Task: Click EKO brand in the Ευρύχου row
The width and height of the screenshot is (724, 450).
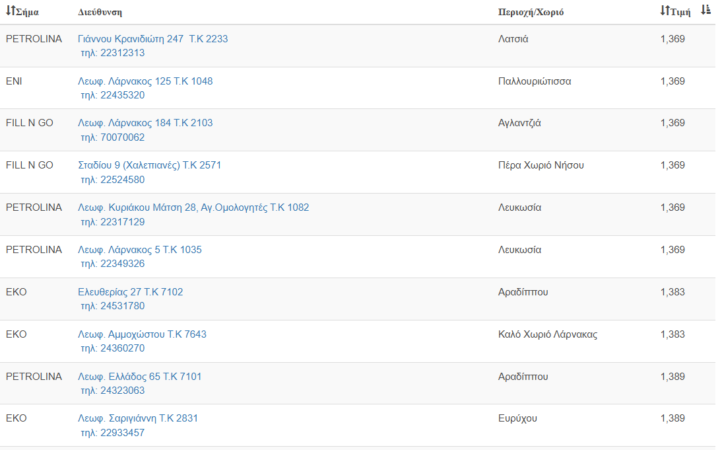Action: point(16,418)
